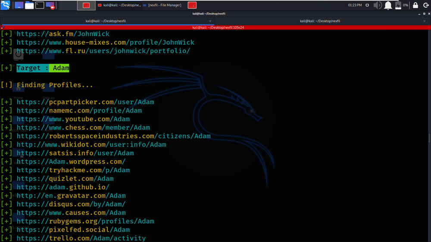Viewport: 431px width, 242px height.
Task: Click the screen recorder panel icon
Action: coord(50,5)
